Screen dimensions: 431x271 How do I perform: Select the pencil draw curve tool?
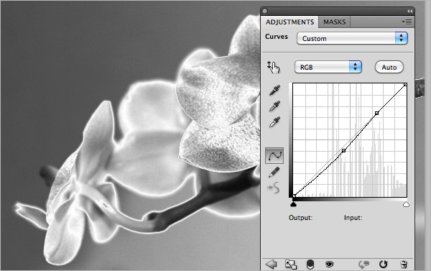tap(274, 173)
